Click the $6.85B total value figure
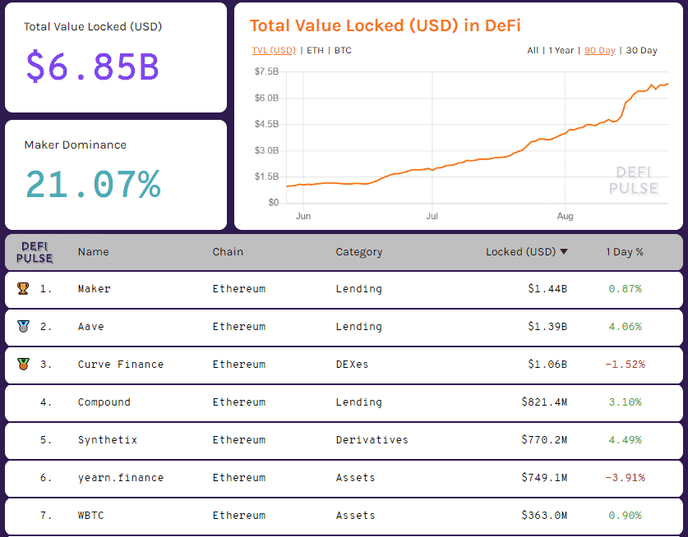688x537 pixels. (x=92, y=67)
